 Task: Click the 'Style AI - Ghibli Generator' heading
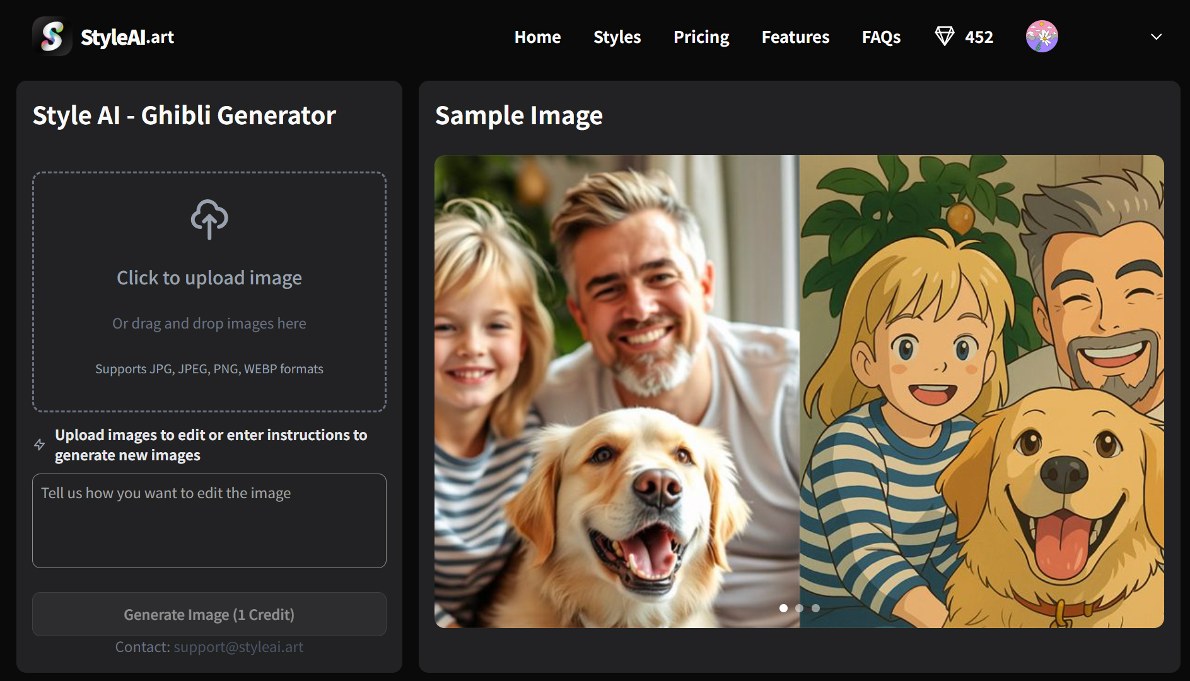coord(184,115)
